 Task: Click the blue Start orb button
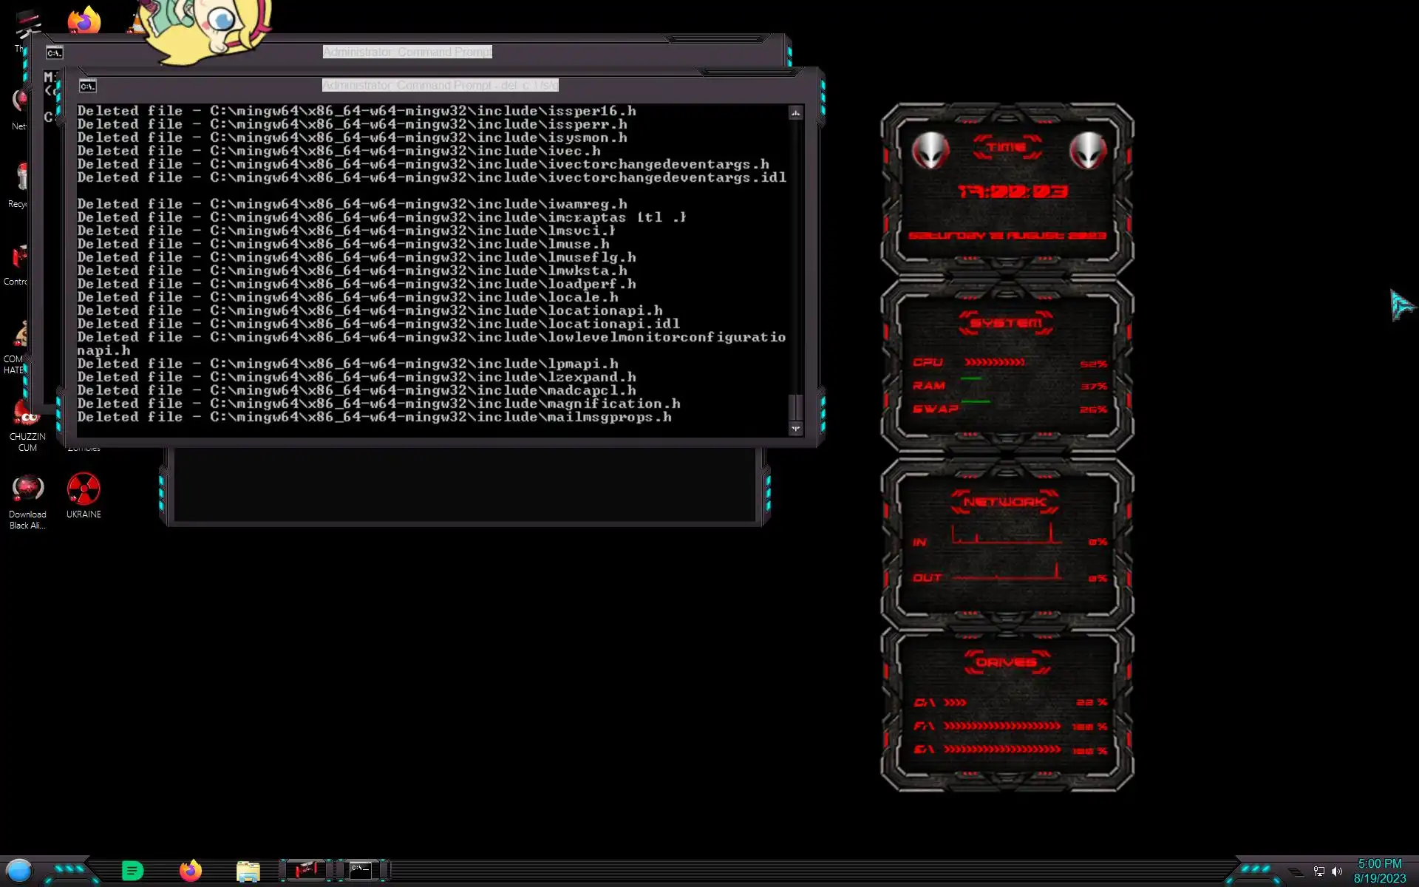pos(19,871)
